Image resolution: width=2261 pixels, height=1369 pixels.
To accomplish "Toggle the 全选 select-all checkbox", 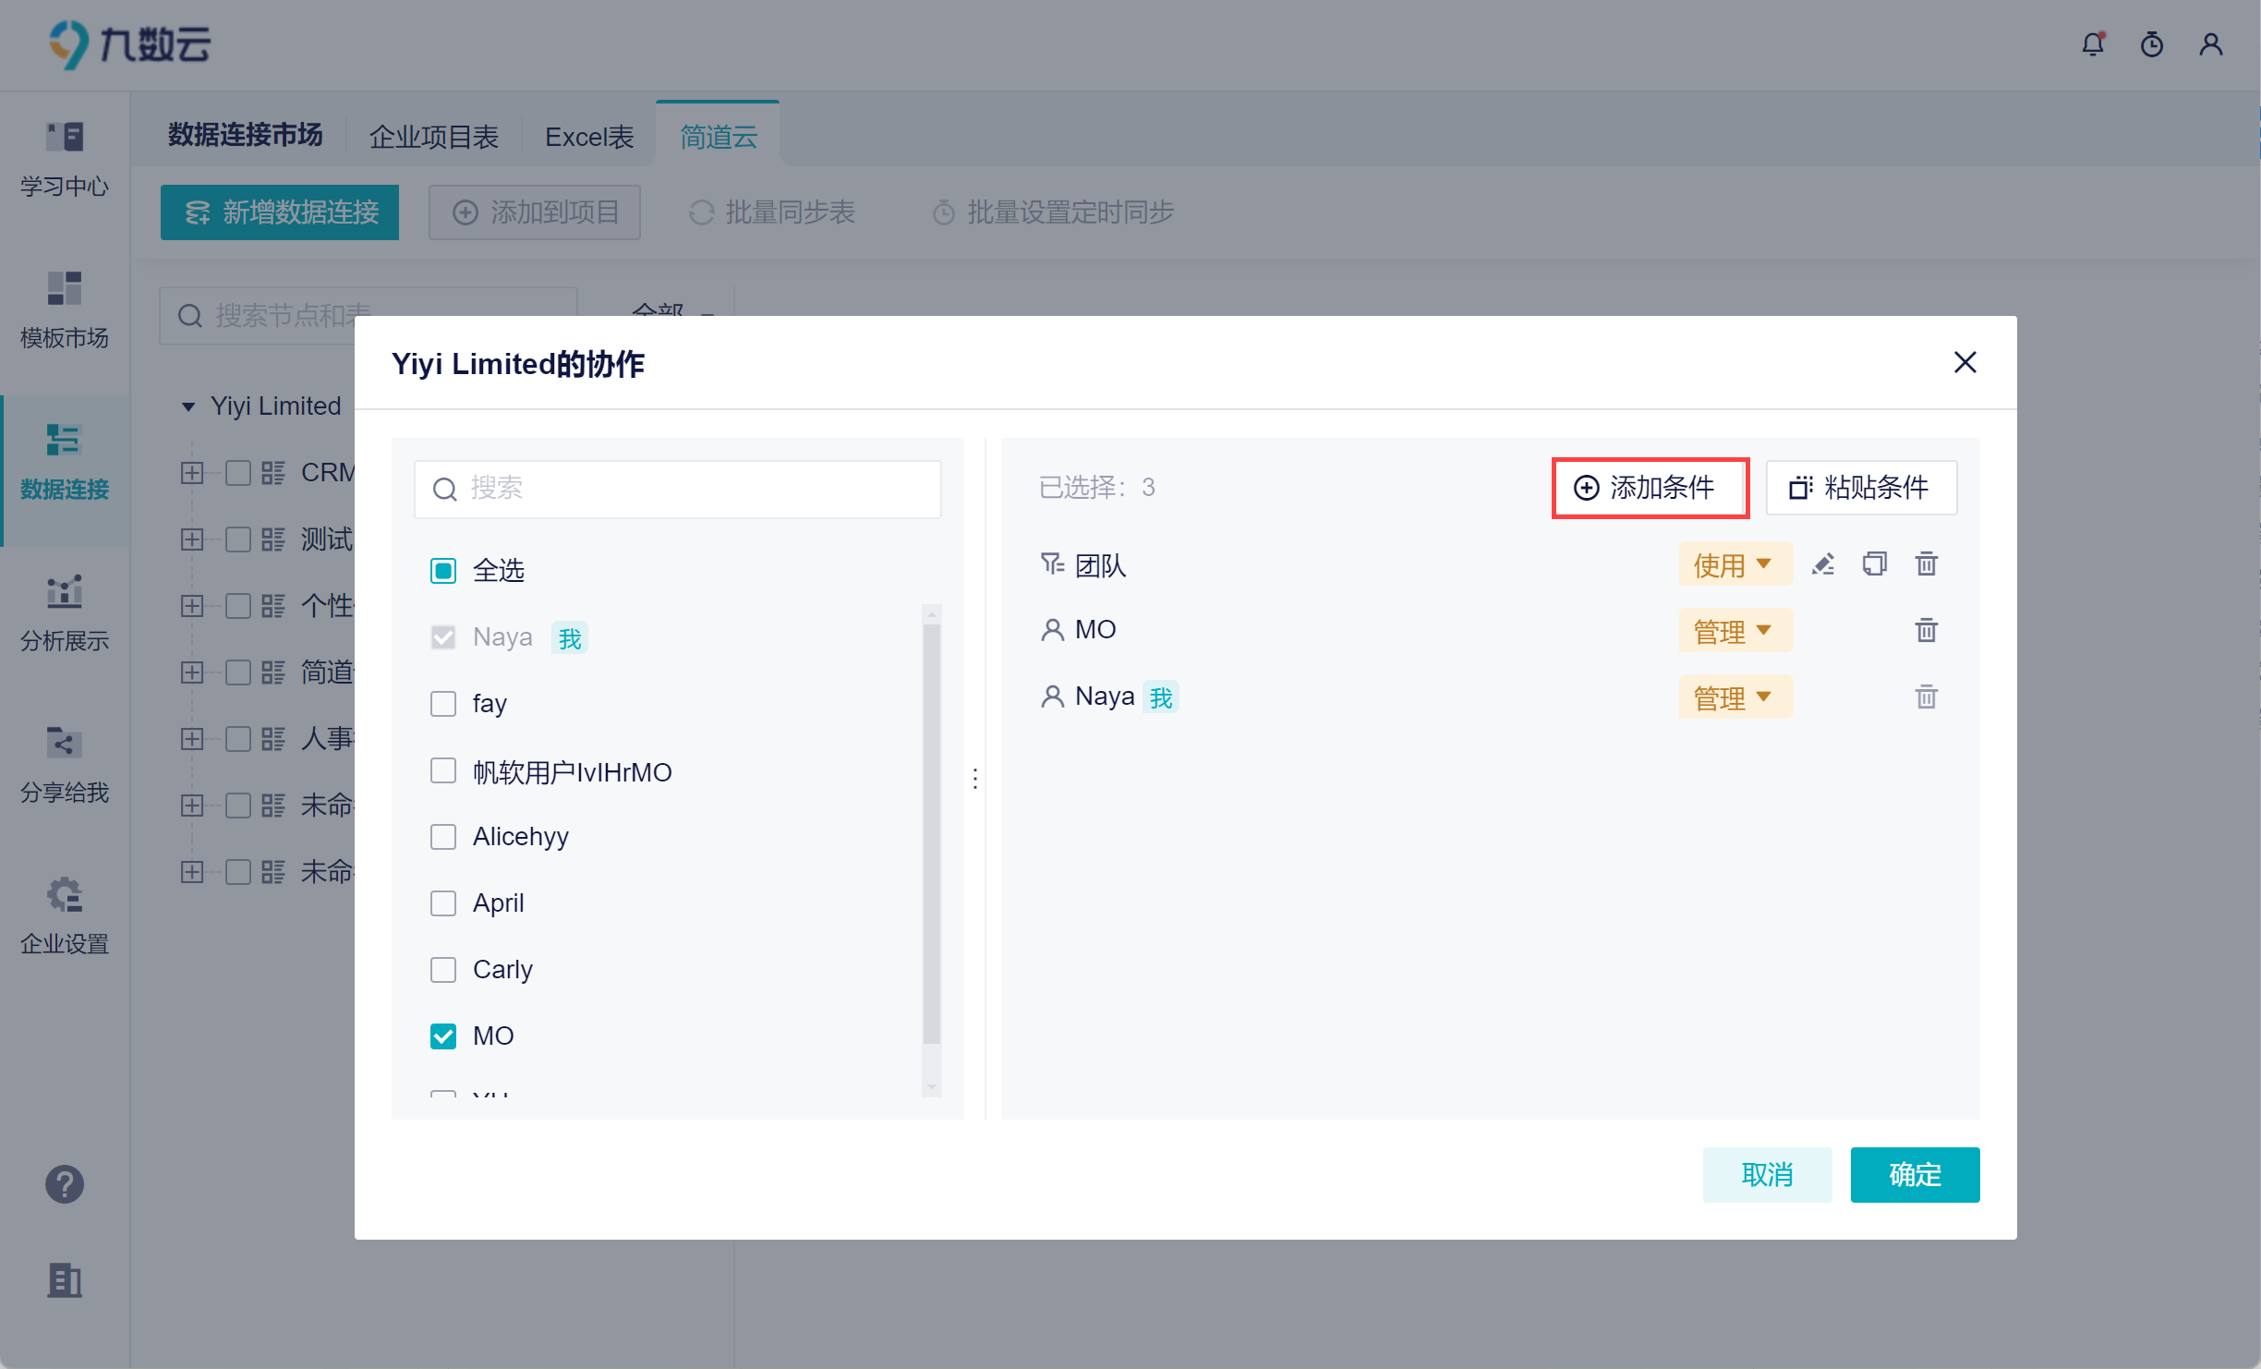I will [x=443, y=571].
